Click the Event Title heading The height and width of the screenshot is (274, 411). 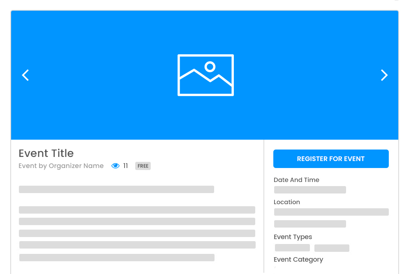point(46,153)
